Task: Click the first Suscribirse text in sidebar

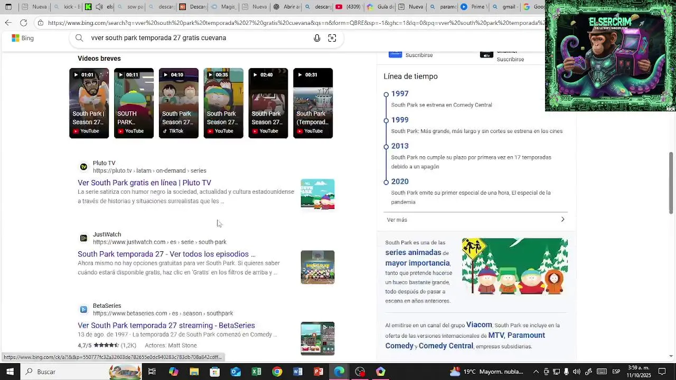Action: pos(419,55)
